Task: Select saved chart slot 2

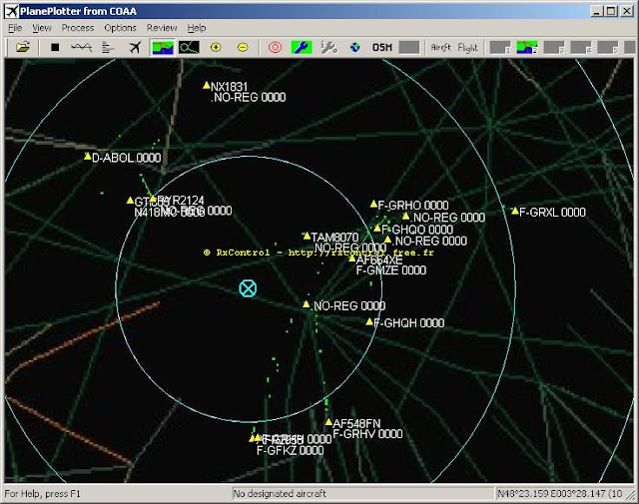Action: [x=527, y=48]
